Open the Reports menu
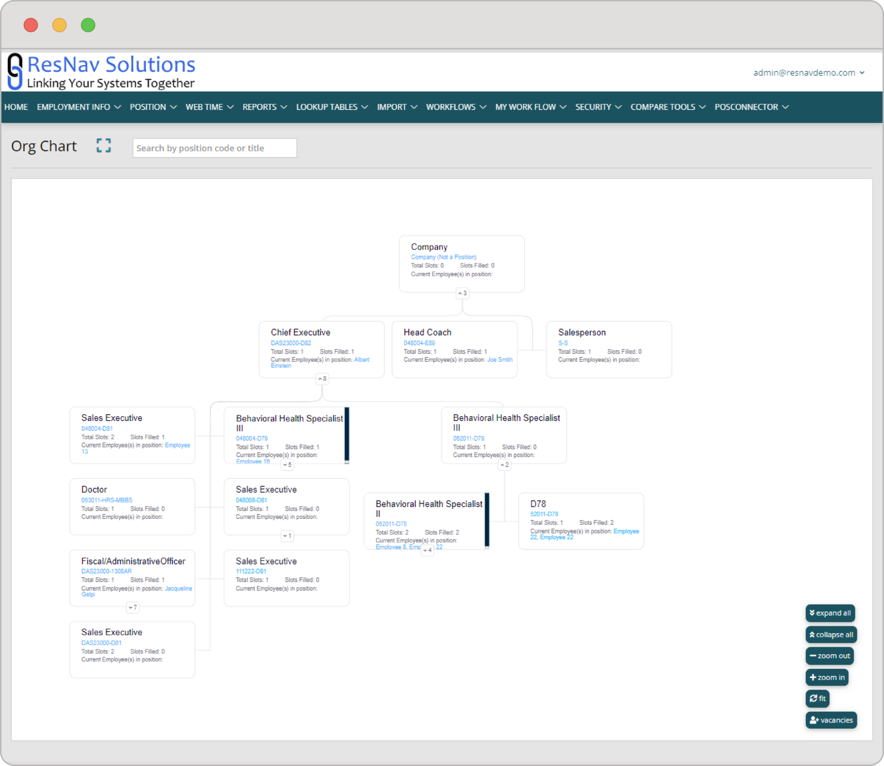This screenshot has height=766, width=884. [264, 107]
